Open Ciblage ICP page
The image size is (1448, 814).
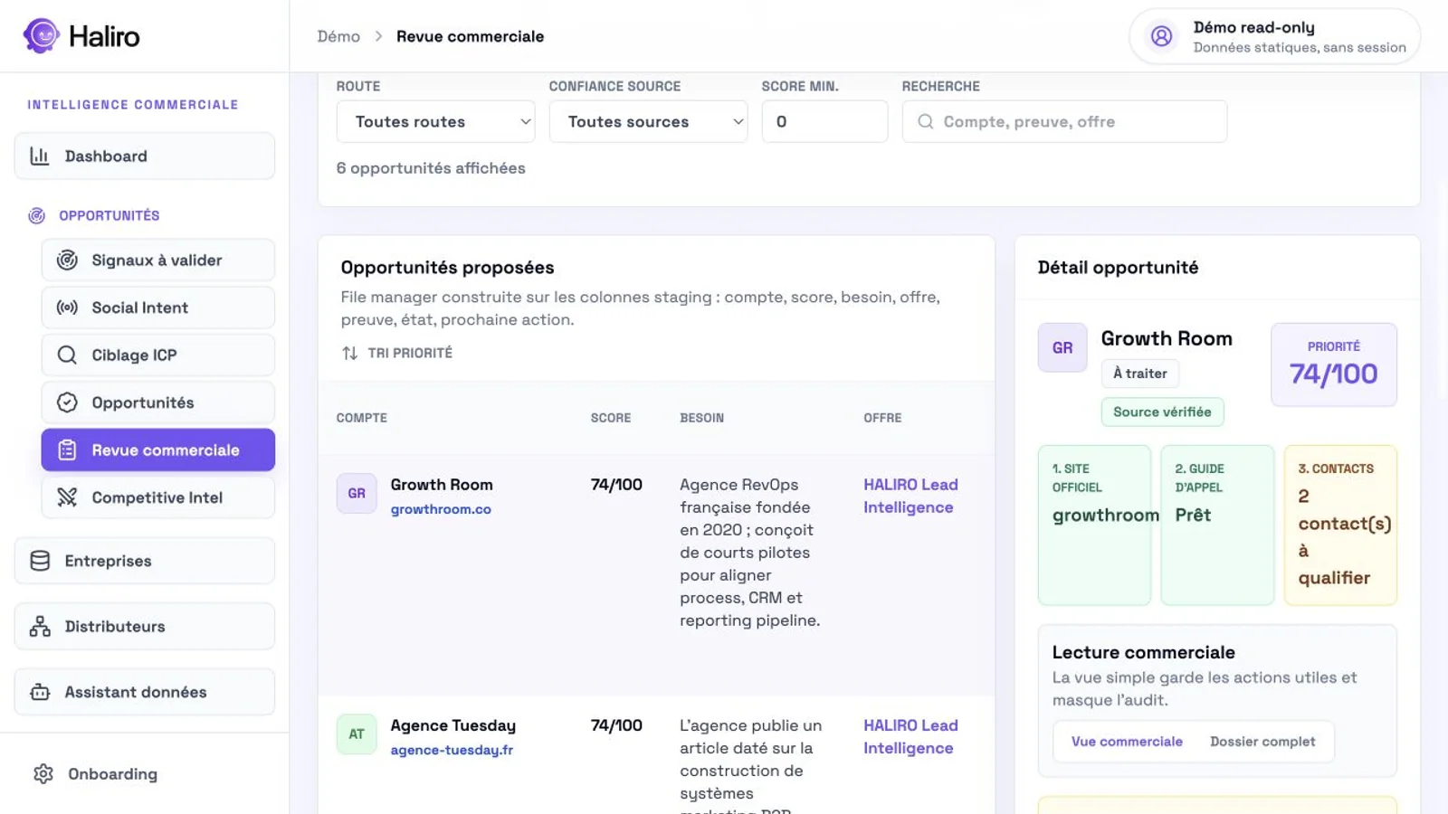click(158, 355)
